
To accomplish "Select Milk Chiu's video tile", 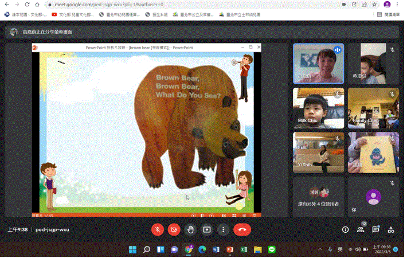I will point(318,108).
